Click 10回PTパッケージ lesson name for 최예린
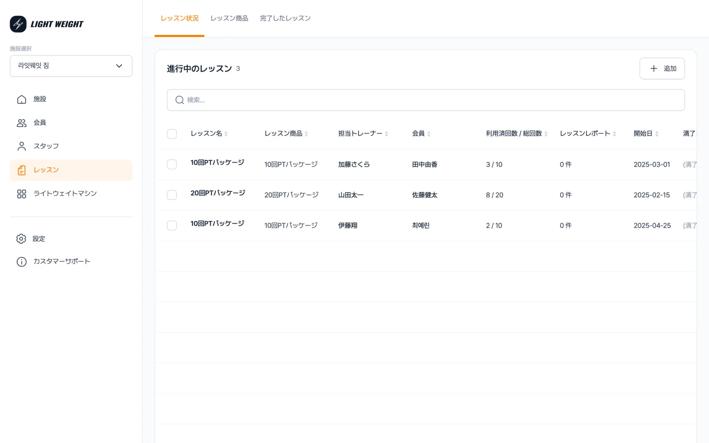The height and width of the screenshot is (443, 709). click(217, 224)
